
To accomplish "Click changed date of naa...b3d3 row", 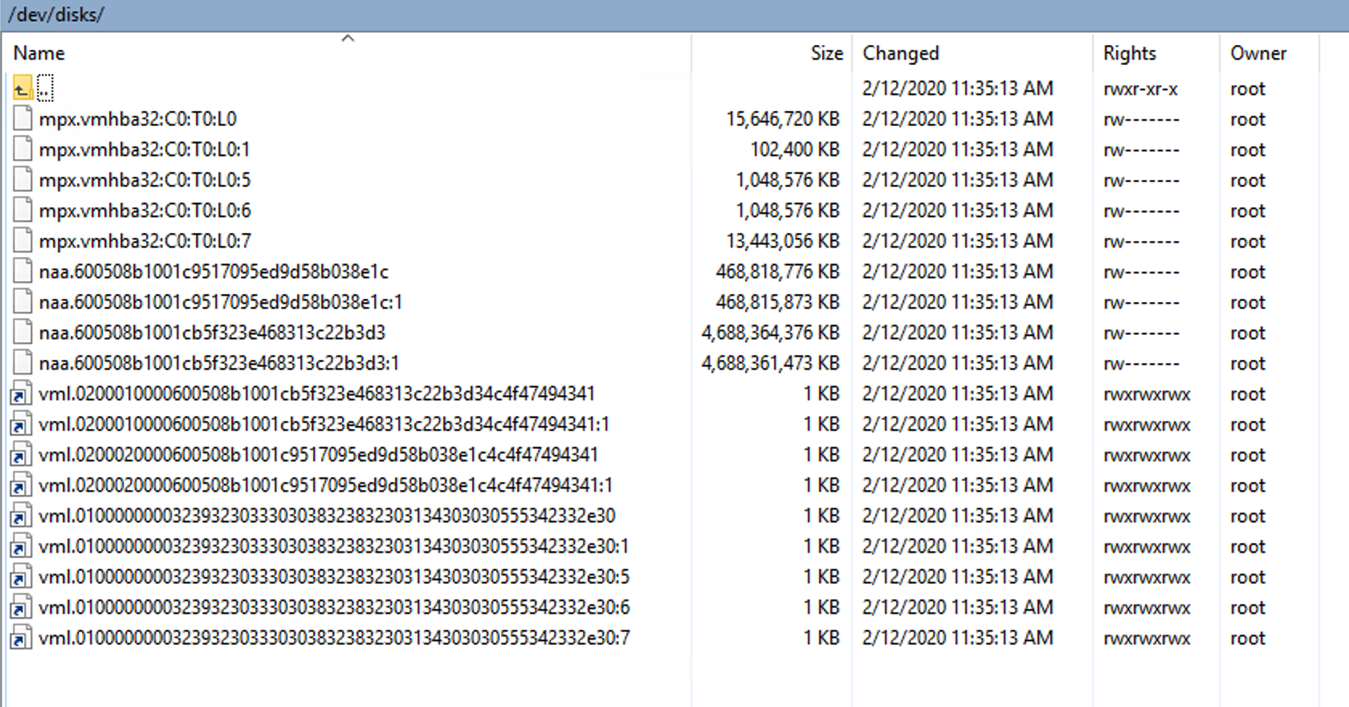I will click(x=958, y=333).
